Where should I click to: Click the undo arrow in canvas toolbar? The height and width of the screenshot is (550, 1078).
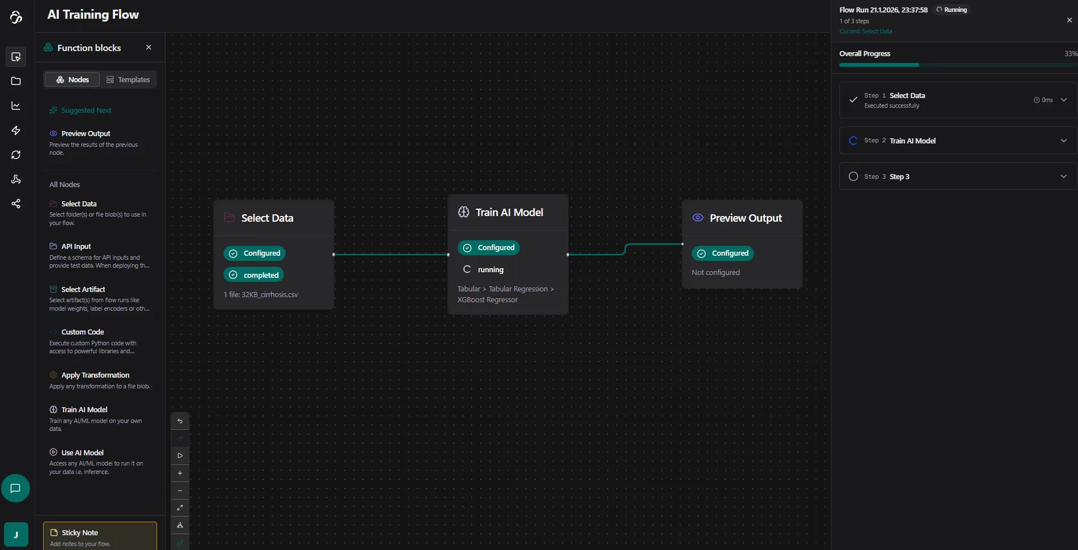pos(180,421)
